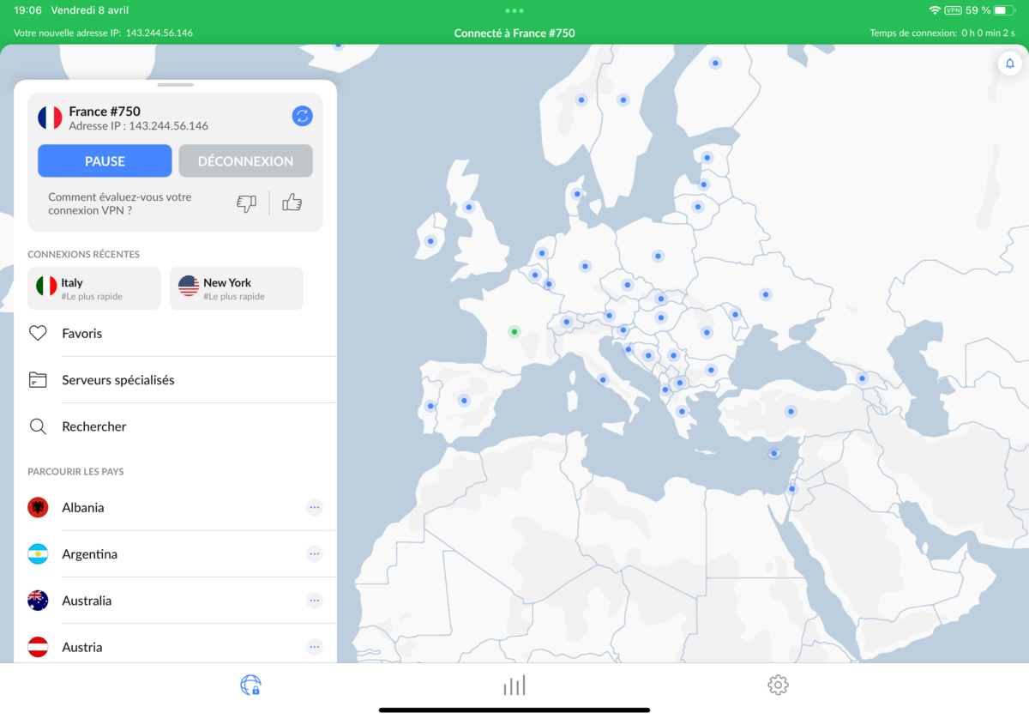Open Australia more options button
This screenshot has height=719, width=1029.
click(315, 601)
